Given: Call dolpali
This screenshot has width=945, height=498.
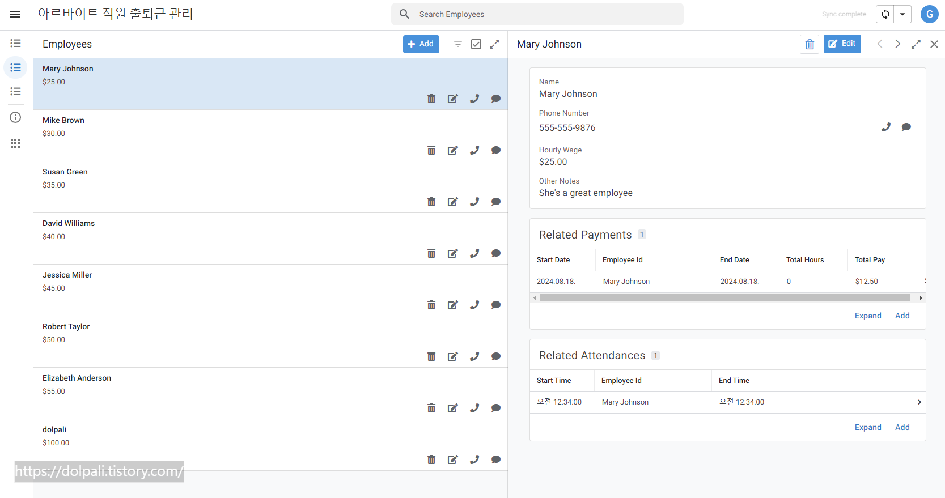Looking at the screenshot, I should (474, 459).
